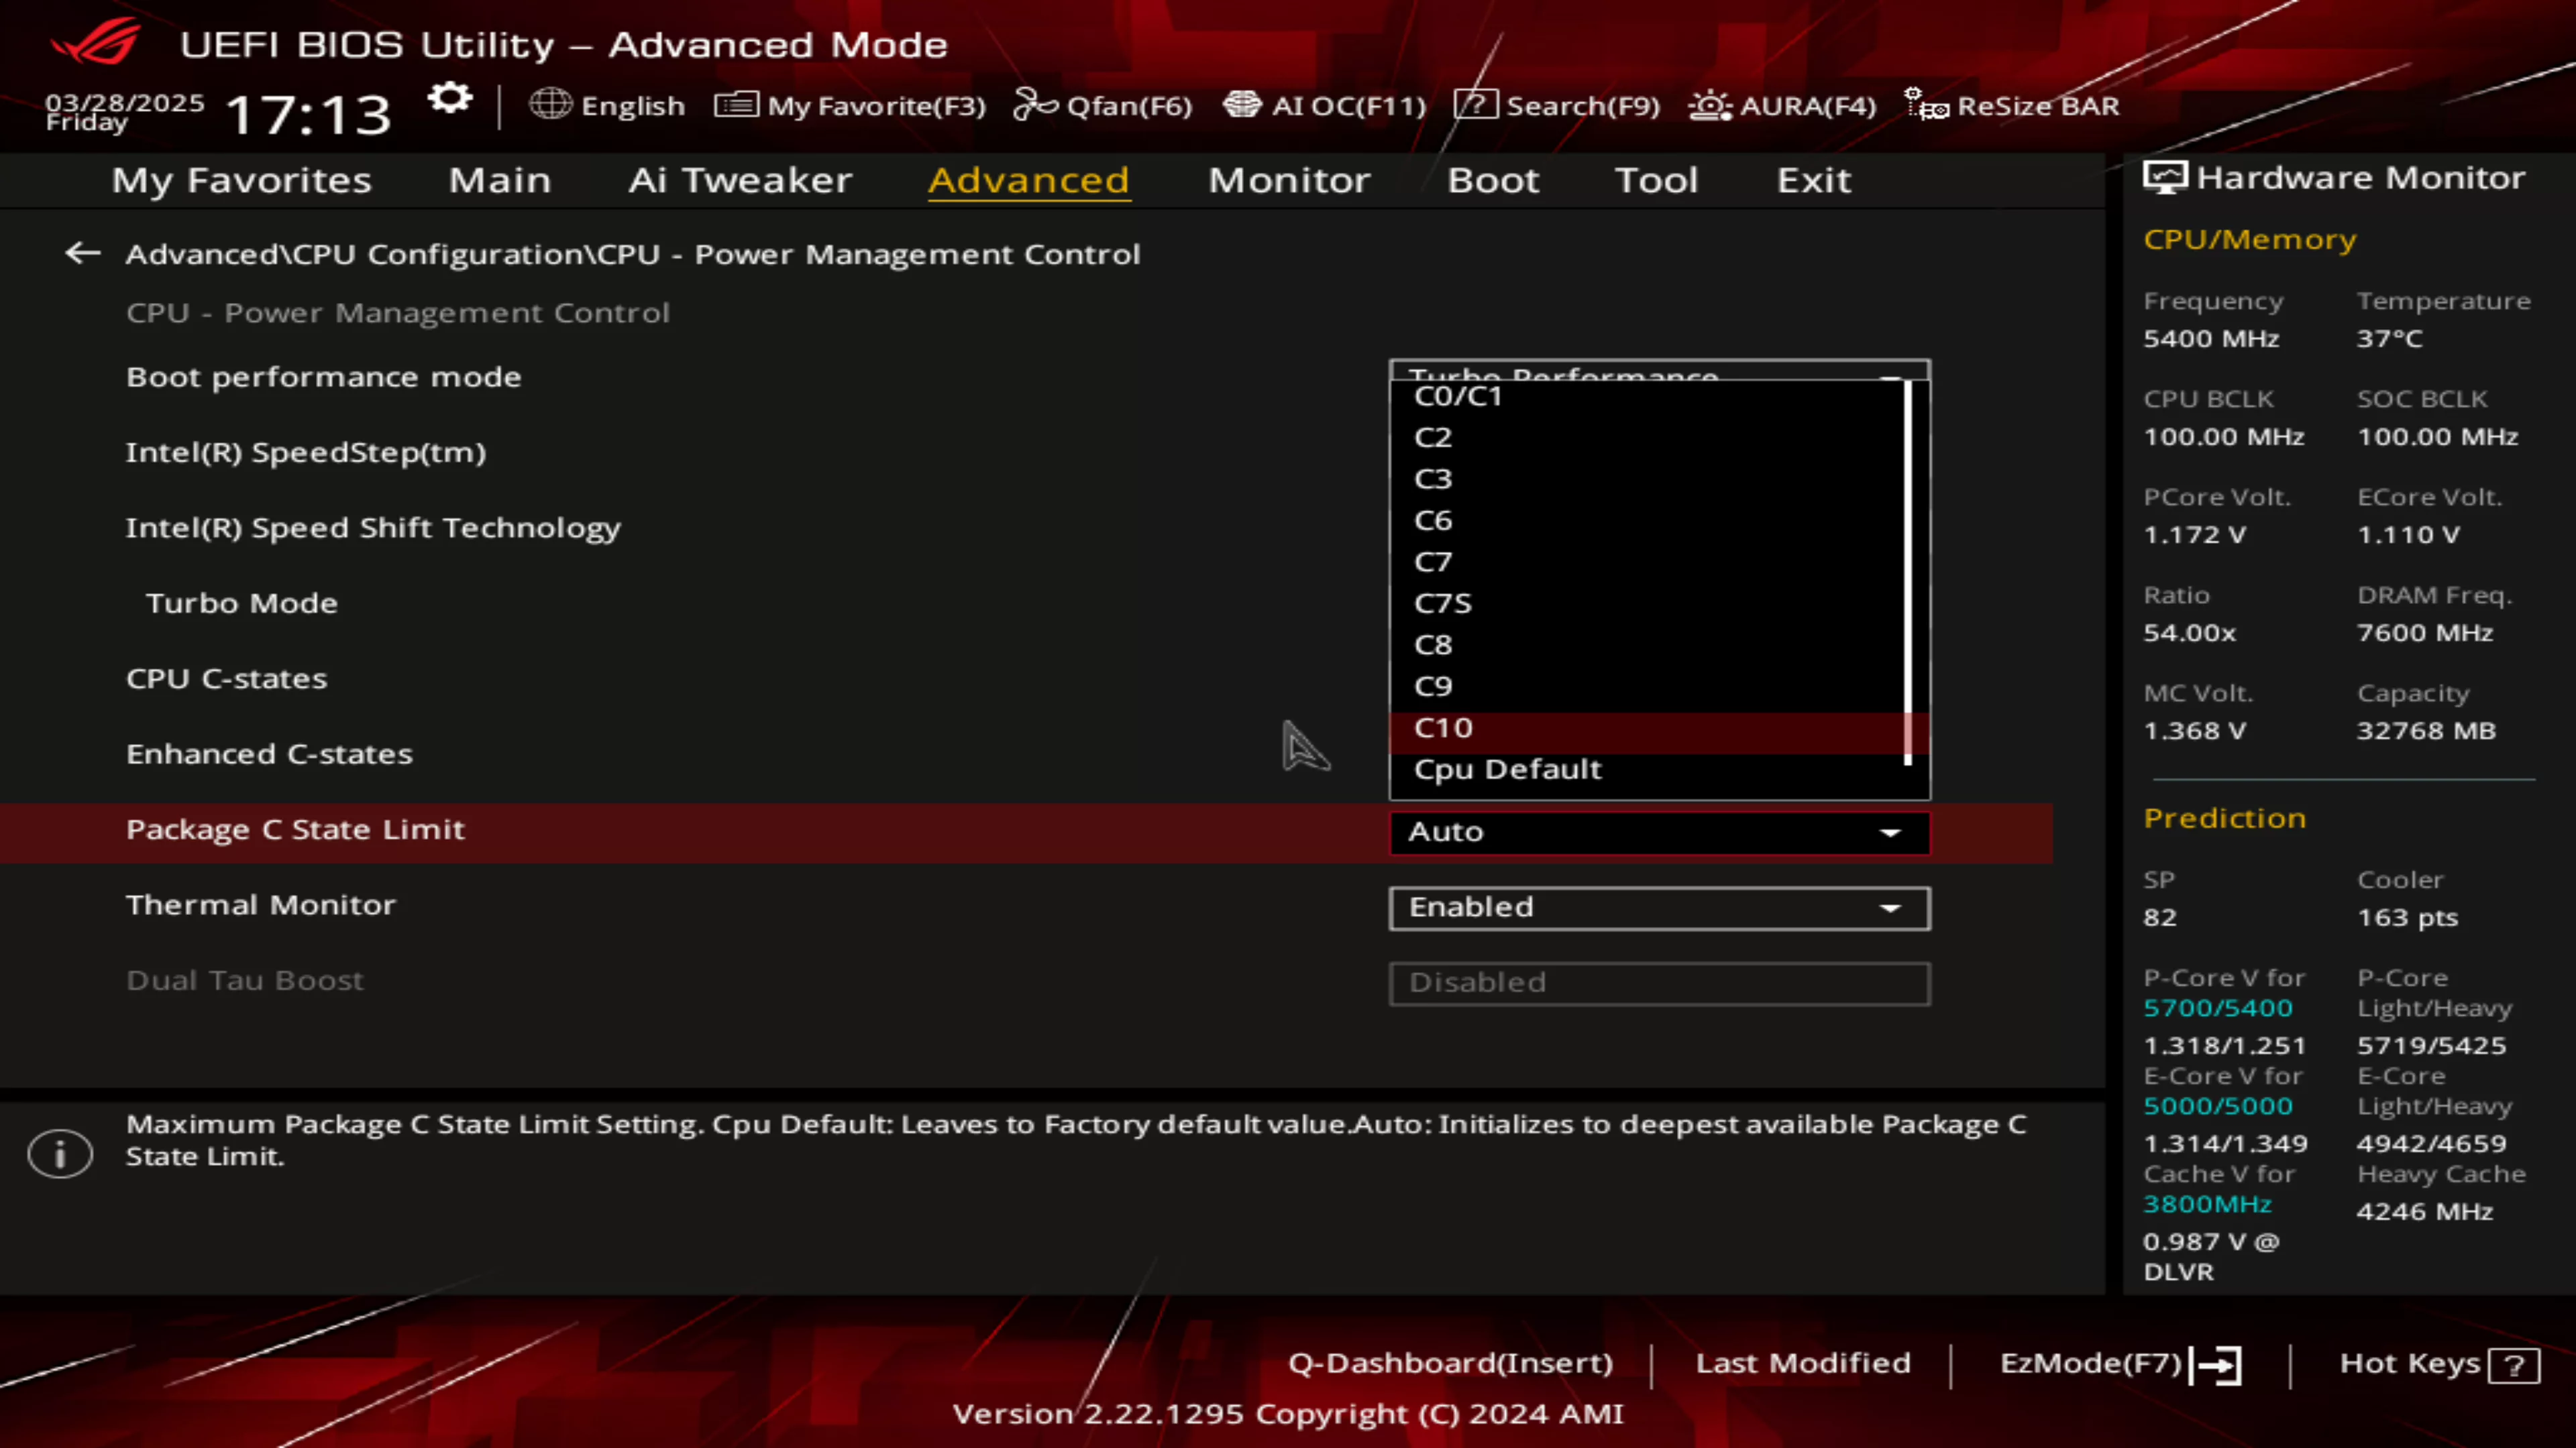Click the 5400 MHz frequency value
This screenshot has width=2576, height=1448.
2211,339
